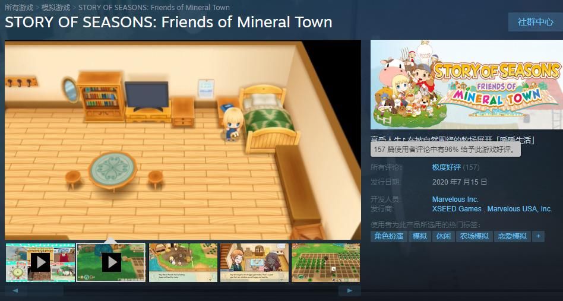563x301 pixels.
Task: Play the second trailer video thumbnail
Action: click(x=111, y=262)
